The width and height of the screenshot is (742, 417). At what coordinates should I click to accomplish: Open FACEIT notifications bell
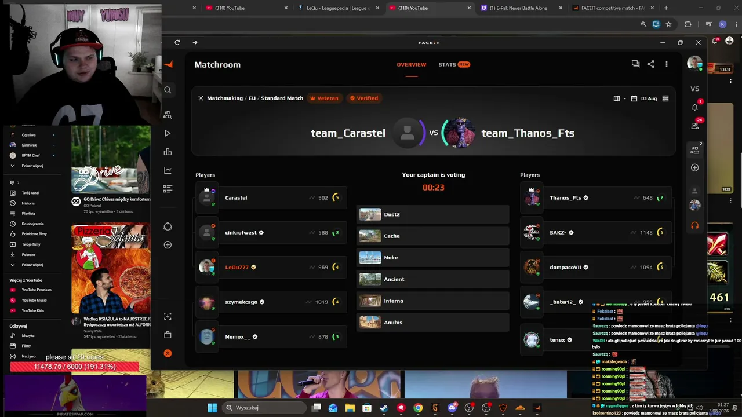[695, 107]
